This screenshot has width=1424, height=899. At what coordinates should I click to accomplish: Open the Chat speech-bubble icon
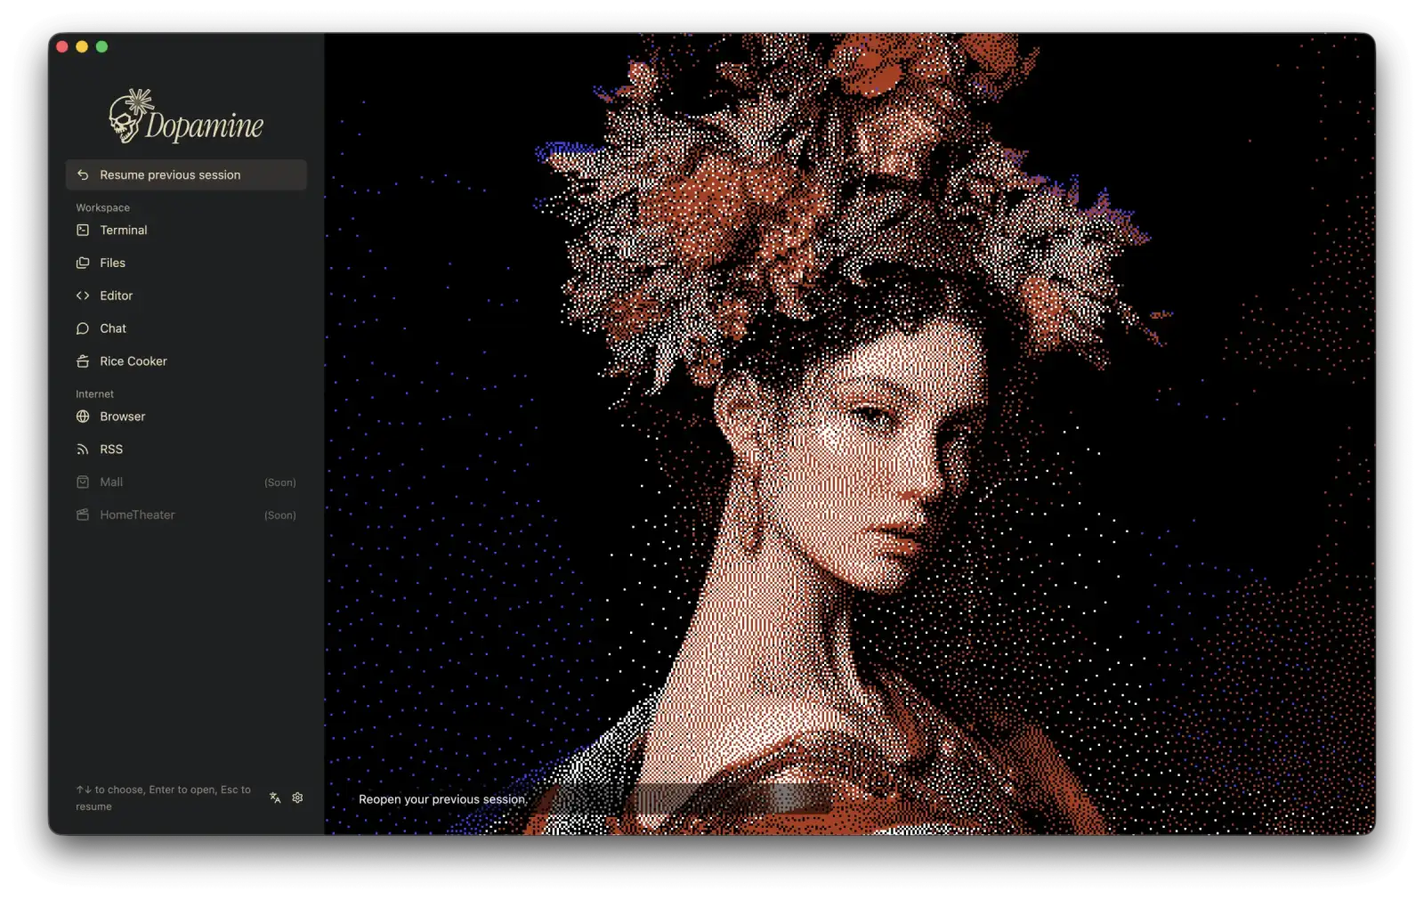click(x=83, y=328)
